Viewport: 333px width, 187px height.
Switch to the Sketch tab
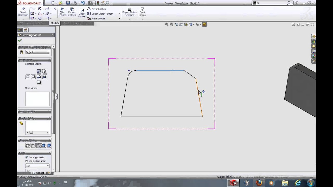55,23
